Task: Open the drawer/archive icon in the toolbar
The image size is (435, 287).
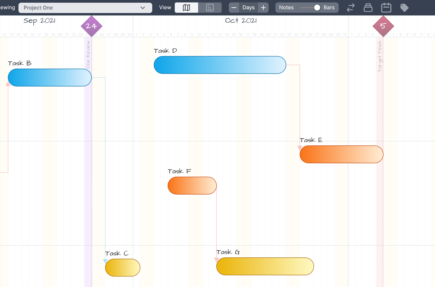Action: pyautogui.click(x=368, y=8)
